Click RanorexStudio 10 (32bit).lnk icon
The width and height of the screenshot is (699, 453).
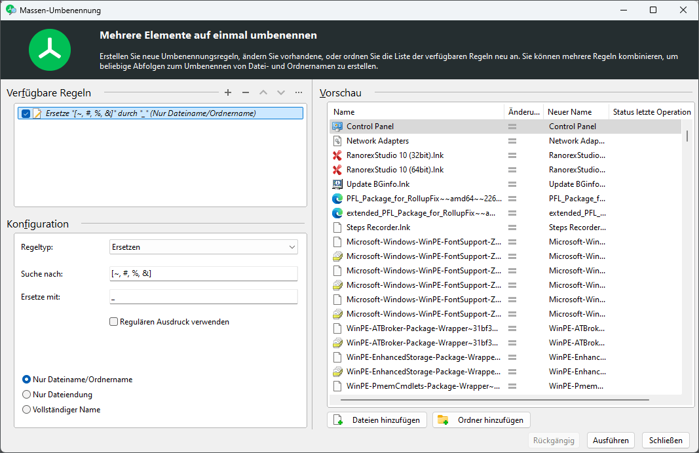337,155
